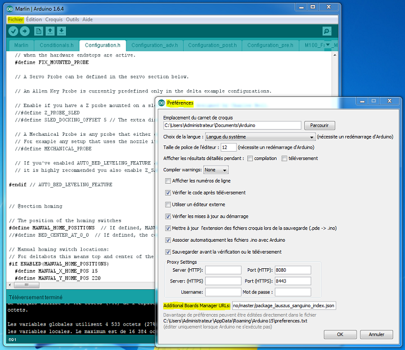Enable the Afficher les numéros de ligne checkbox

tap(168, 181)
